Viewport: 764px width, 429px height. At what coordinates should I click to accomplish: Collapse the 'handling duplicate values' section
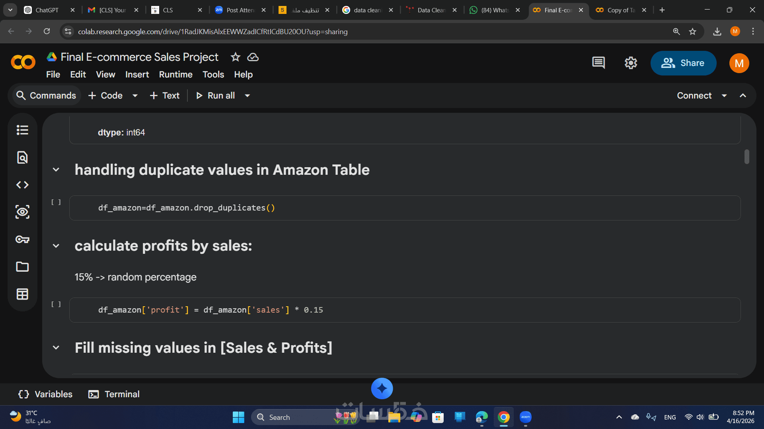pyautogui.click(x=56, y=170)
